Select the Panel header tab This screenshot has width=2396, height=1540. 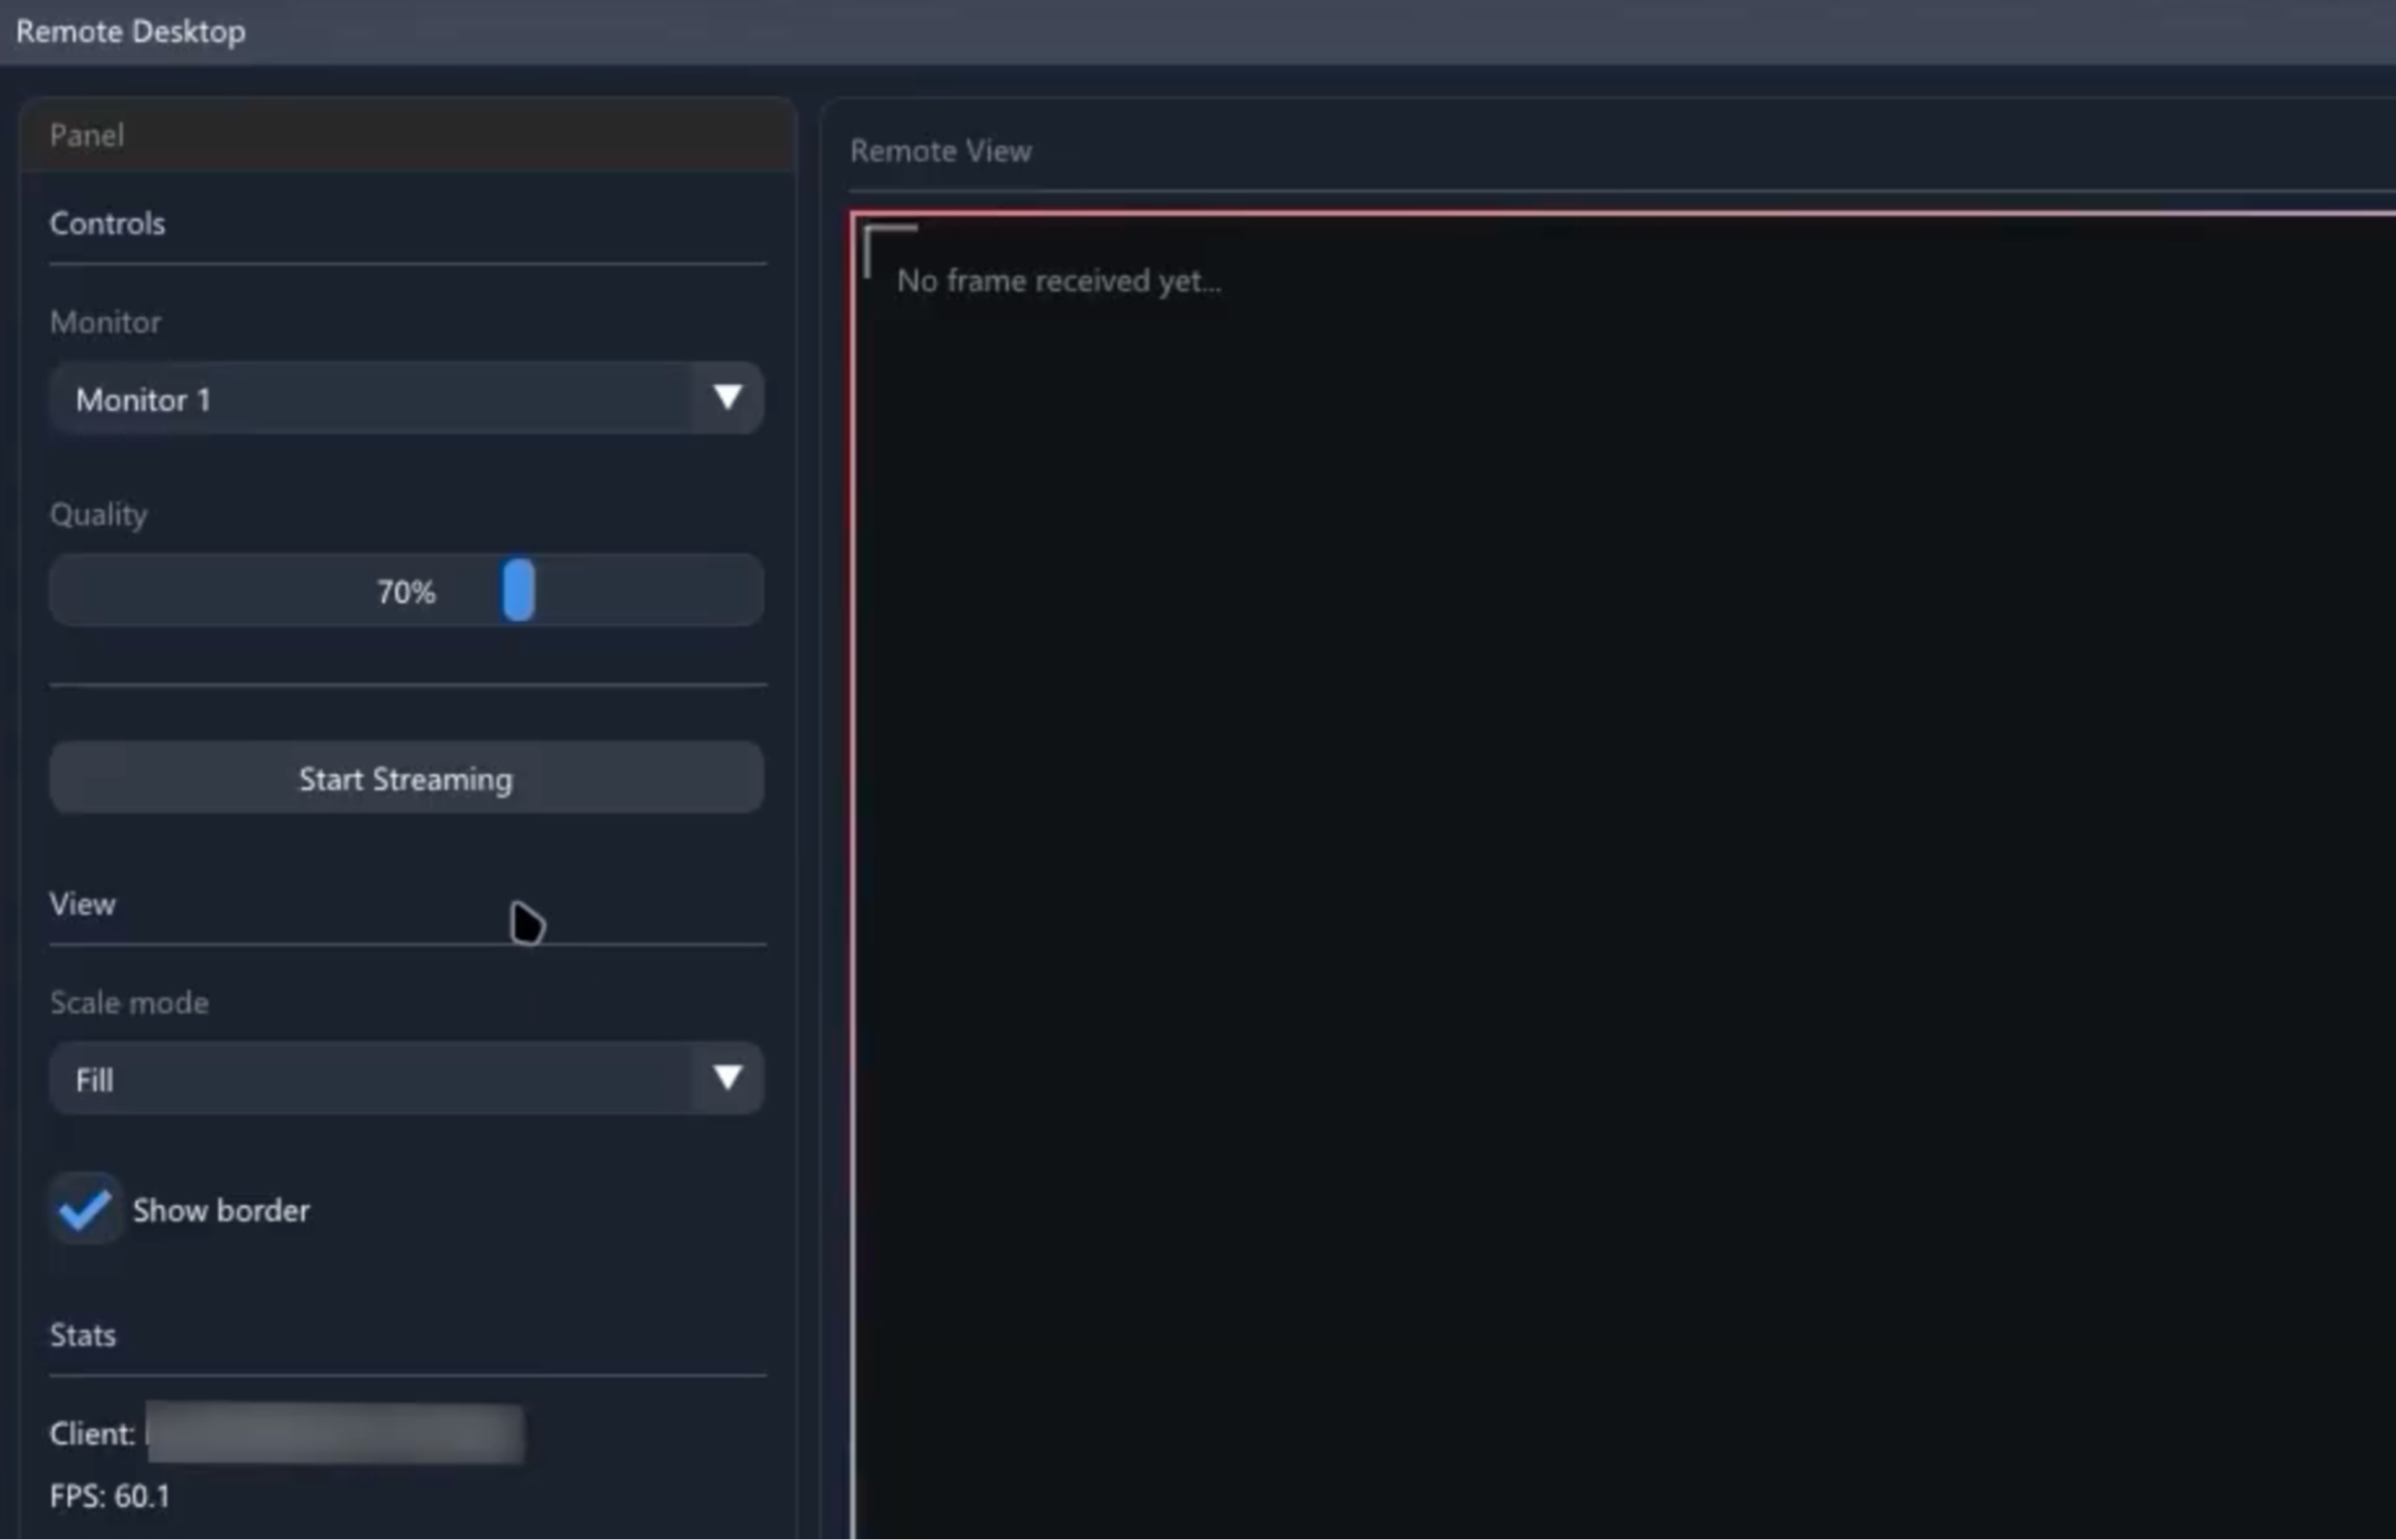[87, 135]
